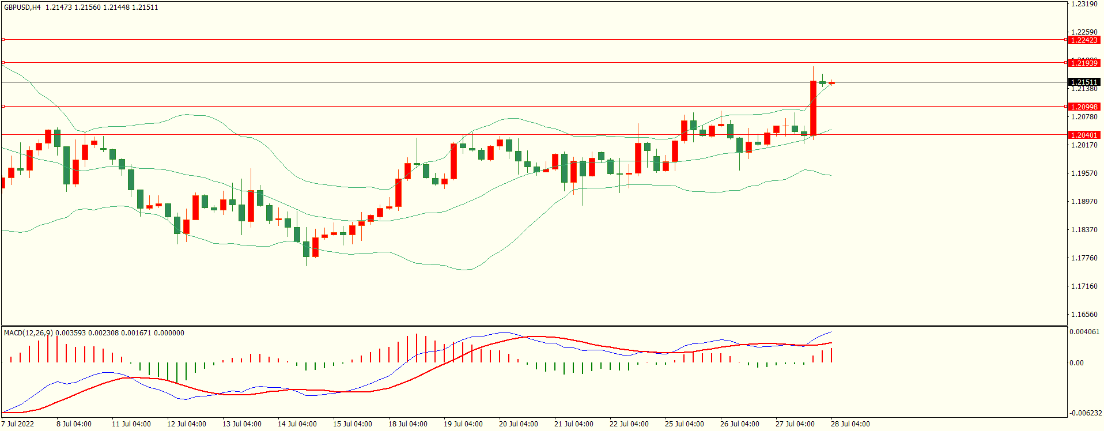Image resolution: width=1104 pixels, height=431 pixels.
Task: Select the left anchor square of the 1.21939 line
Action: pyautogui.click(x=3, y=62)
